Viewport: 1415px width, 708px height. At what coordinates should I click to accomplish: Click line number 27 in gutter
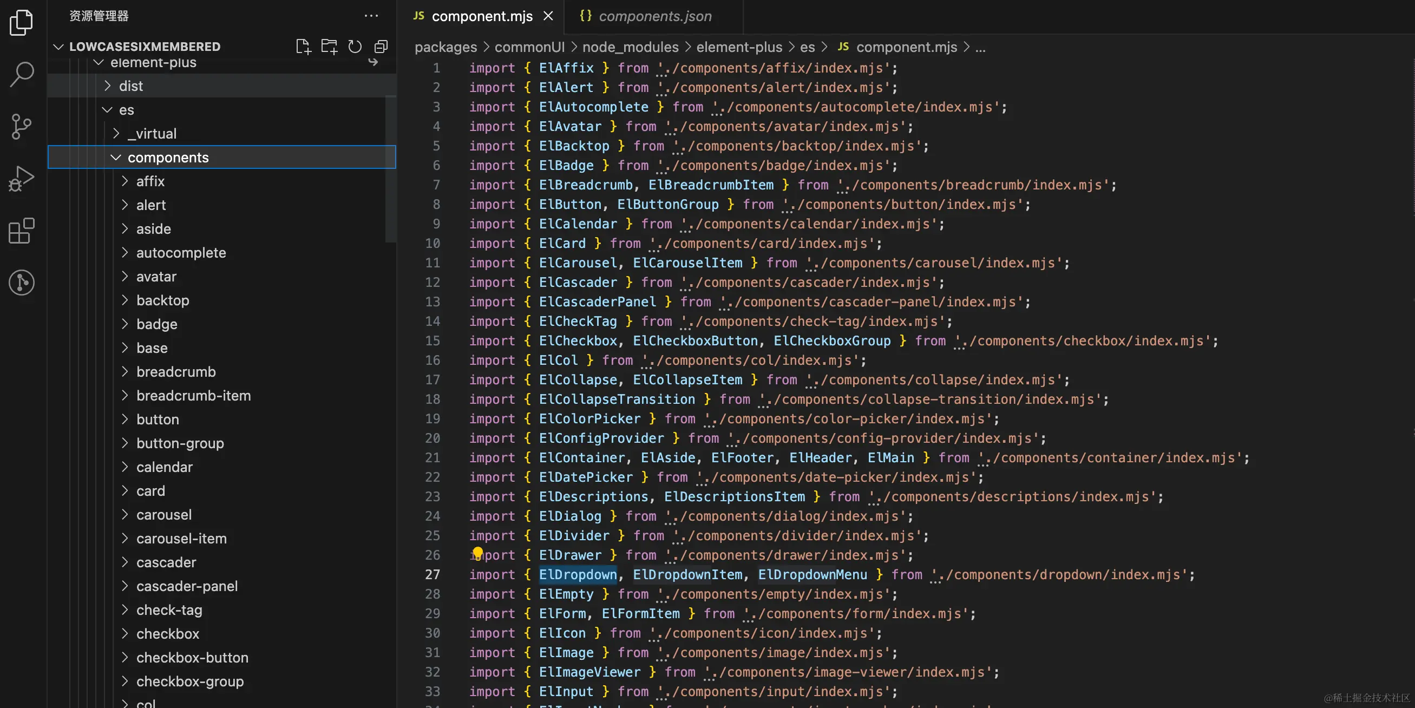433,574
